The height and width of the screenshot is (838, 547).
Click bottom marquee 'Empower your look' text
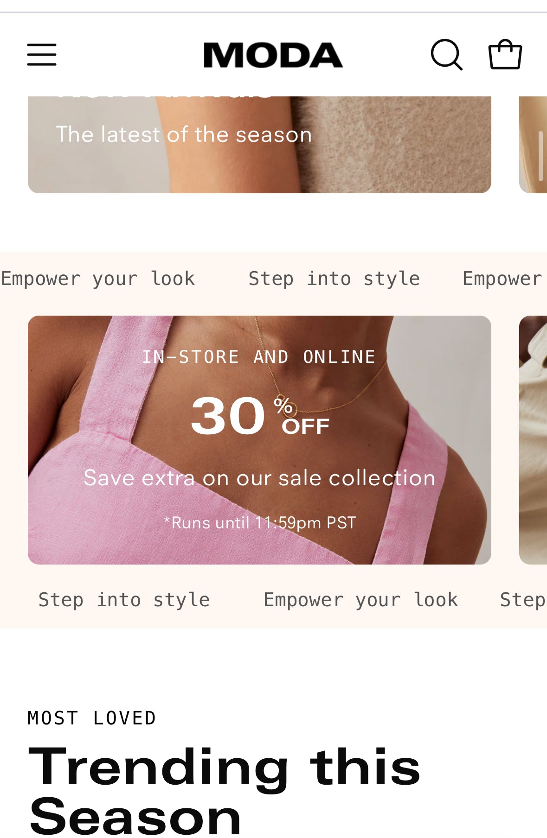[360, 600]
